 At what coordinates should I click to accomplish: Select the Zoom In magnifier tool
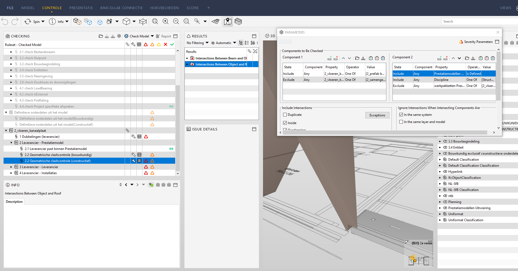tap(166, 21)
